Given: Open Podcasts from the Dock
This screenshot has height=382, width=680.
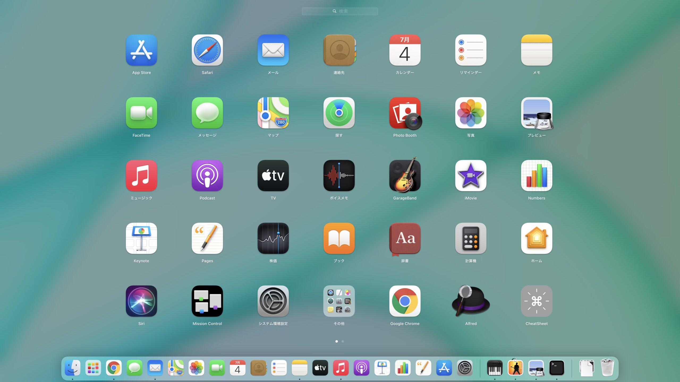Looking at the screenshot, I should [x=362, y=368].
